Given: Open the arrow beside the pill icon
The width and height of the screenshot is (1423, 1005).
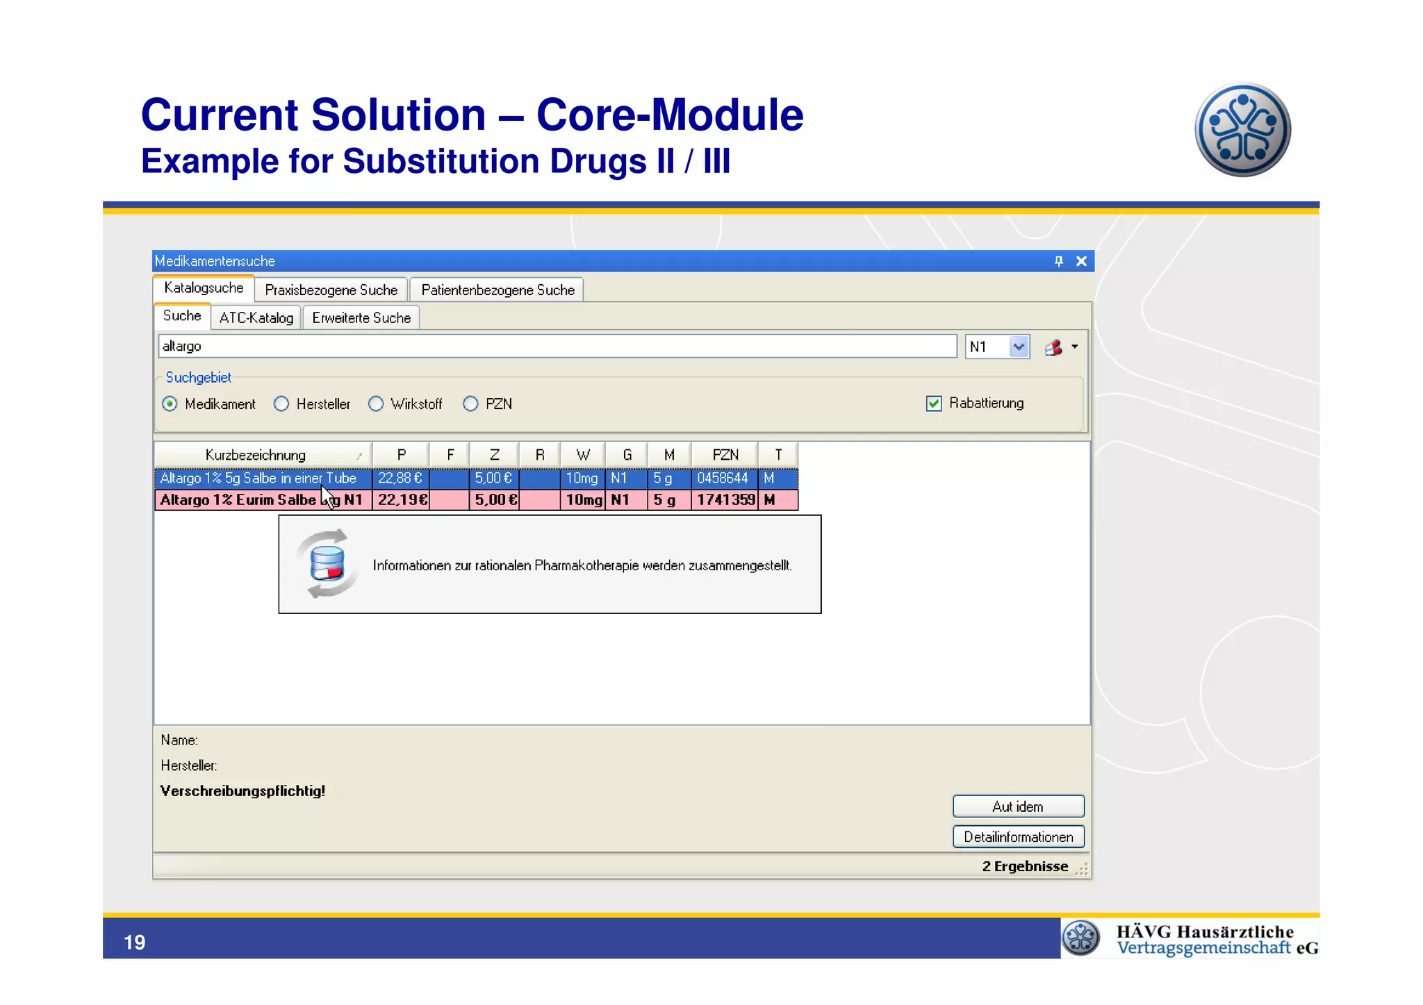Looking at the screenshot, I should pyautogui.click(x=1075, y=347).
